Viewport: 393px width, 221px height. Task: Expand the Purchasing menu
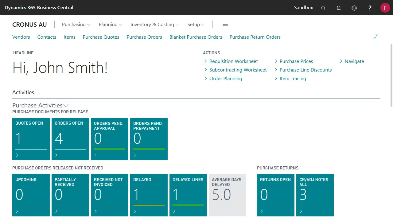point(76,25)
